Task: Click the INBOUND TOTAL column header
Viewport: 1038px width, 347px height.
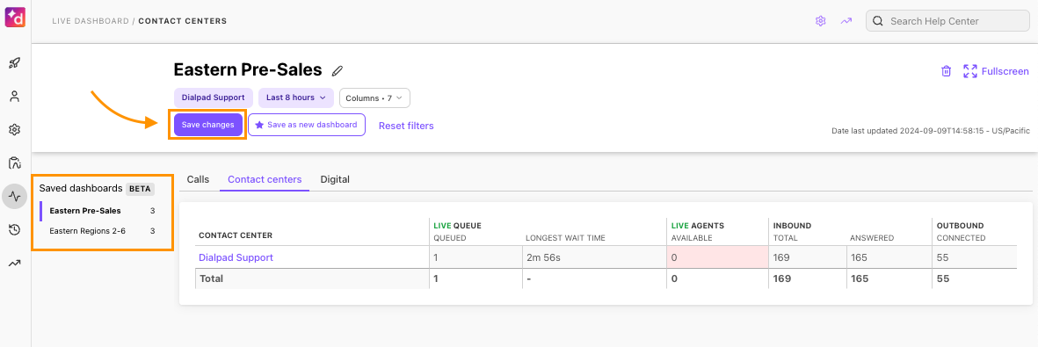Action: click(x=785, y=237)
